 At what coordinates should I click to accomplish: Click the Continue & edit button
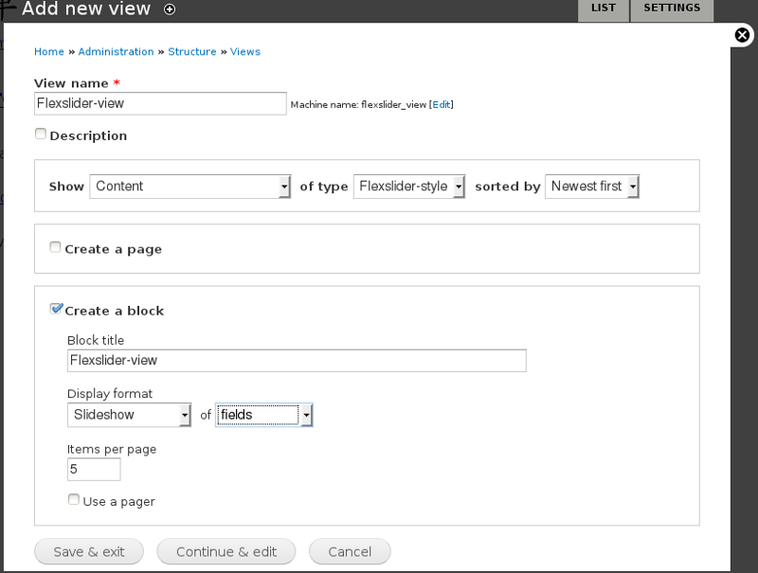point(226,552)
